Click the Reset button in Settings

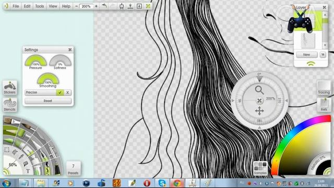point(48,101)
